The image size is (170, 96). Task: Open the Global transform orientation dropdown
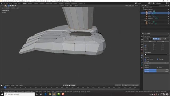coord(63,6)
